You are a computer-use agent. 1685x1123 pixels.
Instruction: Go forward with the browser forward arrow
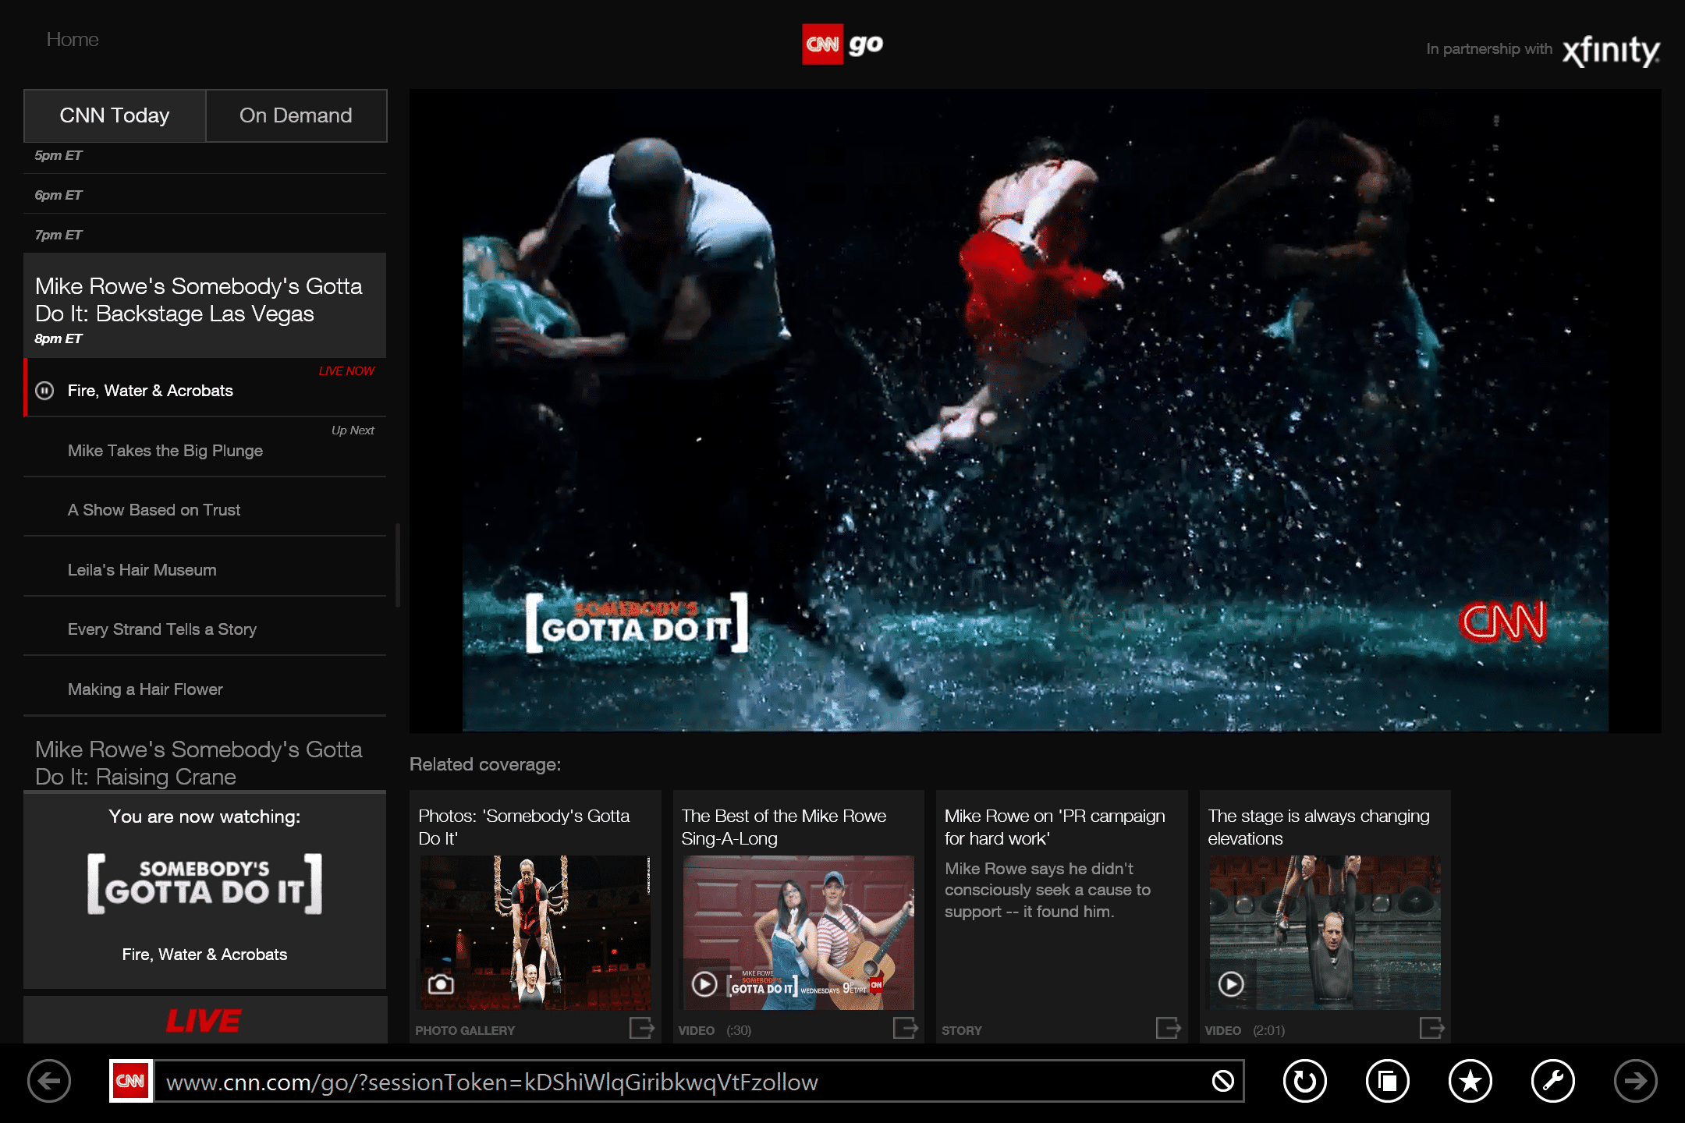pos(1635,1081)
